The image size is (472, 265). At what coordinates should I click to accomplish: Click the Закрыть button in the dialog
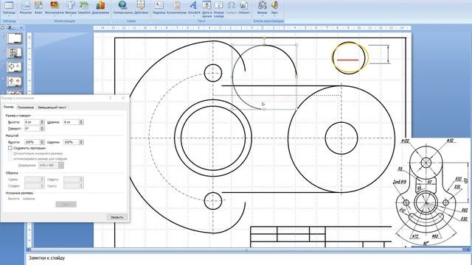(x=117, y=217)
